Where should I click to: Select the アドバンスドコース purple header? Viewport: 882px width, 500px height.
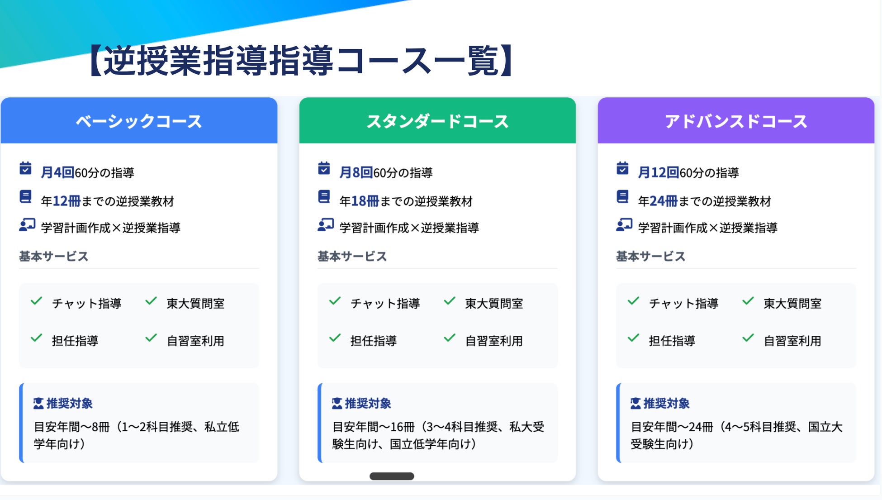736,121
